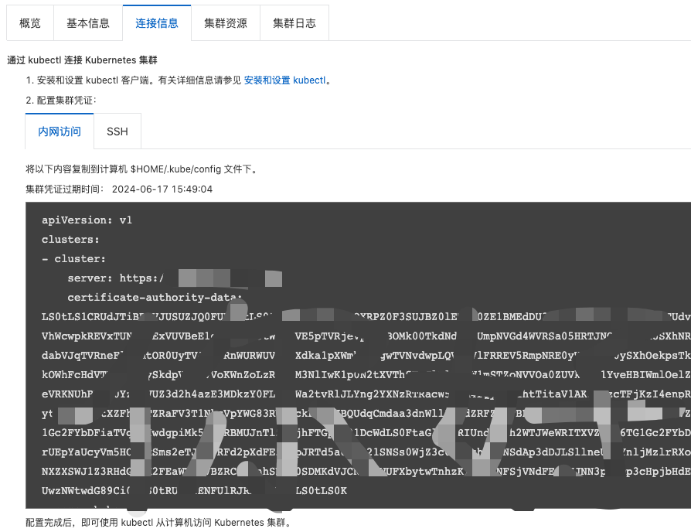Click the apiVersion: v1 line in code block
Image resolution: width=691 pixels, height=532 pixels.
87,220
